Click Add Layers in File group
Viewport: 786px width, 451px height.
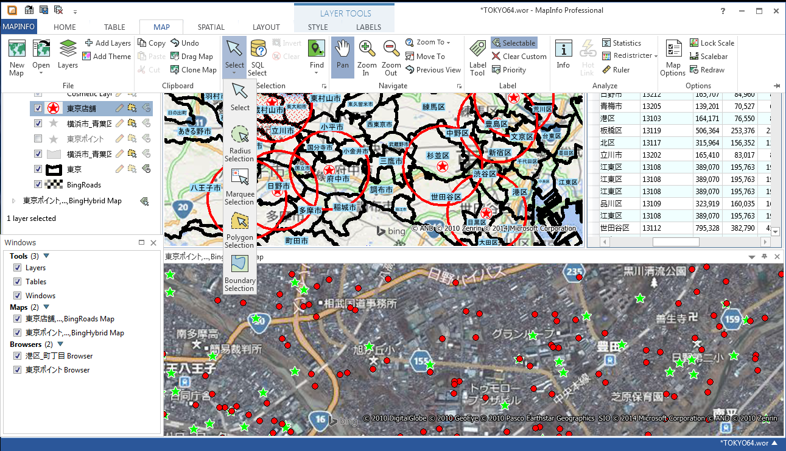tap(107, 43)
